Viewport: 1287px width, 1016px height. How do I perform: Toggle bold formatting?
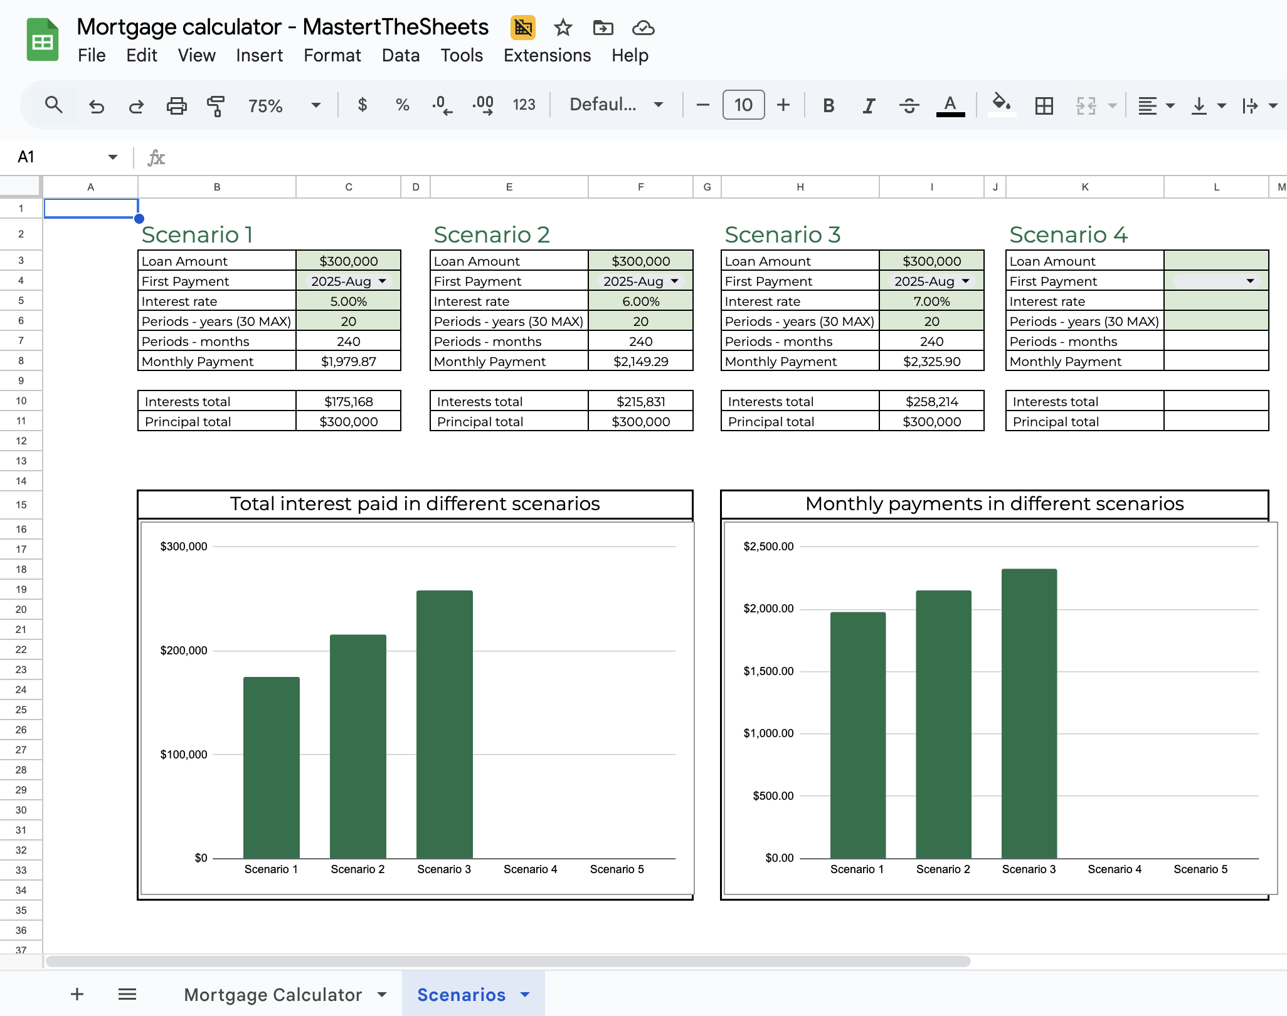point(829,105)
